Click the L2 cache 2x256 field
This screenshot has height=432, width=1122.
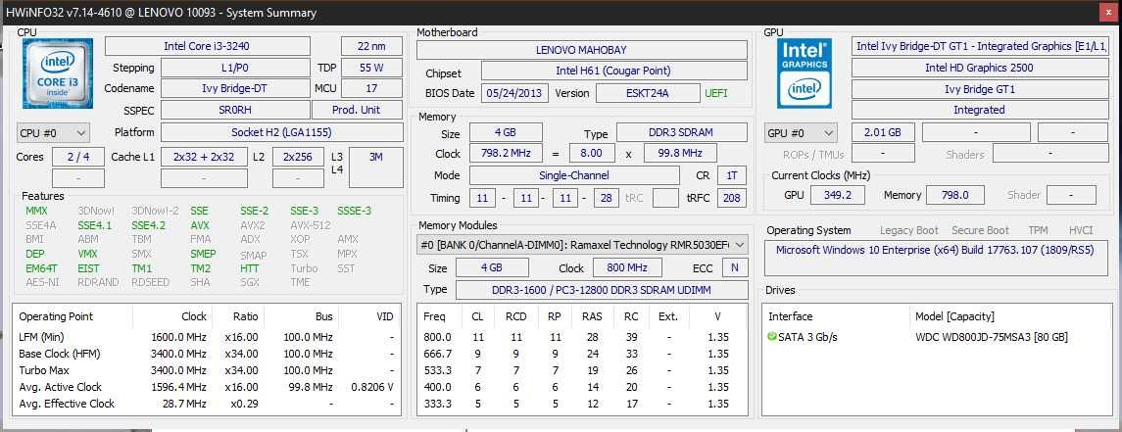point(299,157)
